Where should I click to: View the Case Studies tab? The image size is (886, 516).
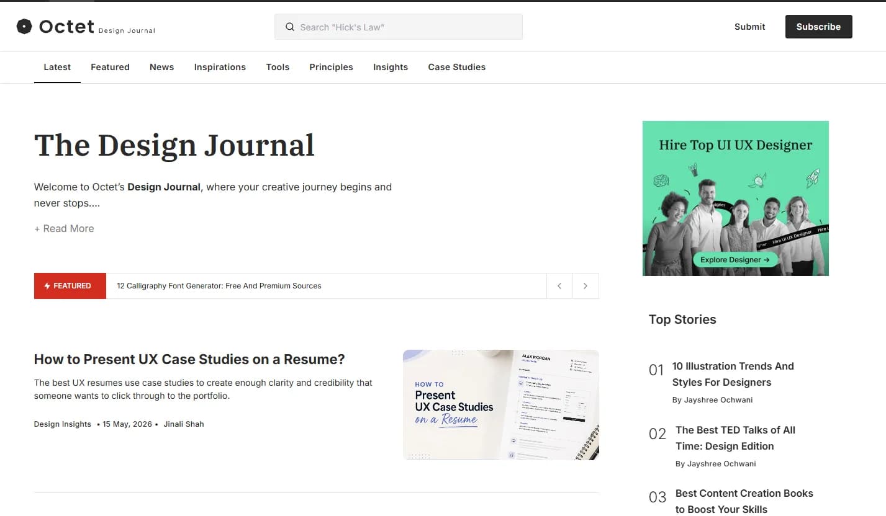point(456,67)
